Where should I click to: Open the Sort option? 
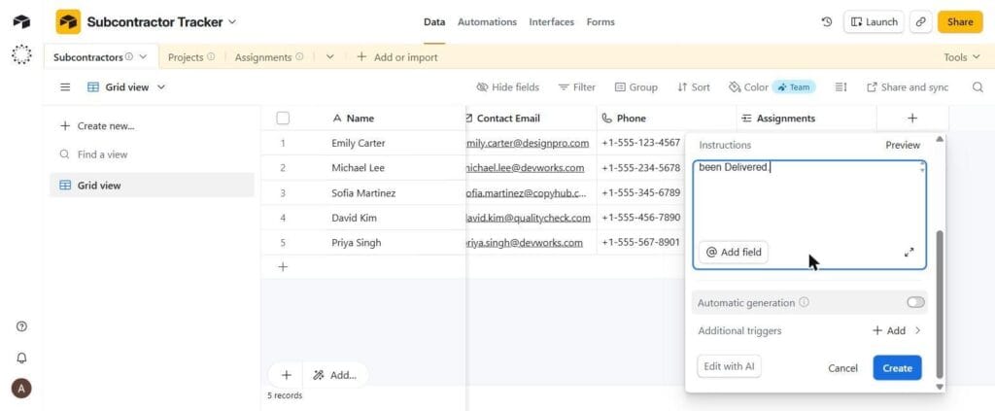pos(694,86)
